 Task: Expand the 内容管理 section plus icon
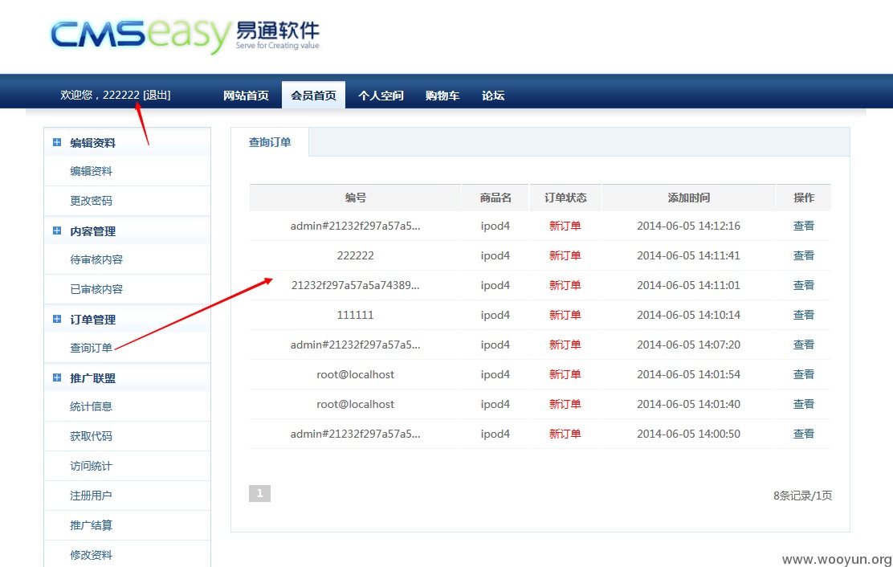pyautogui.click(x=57, y=230)
